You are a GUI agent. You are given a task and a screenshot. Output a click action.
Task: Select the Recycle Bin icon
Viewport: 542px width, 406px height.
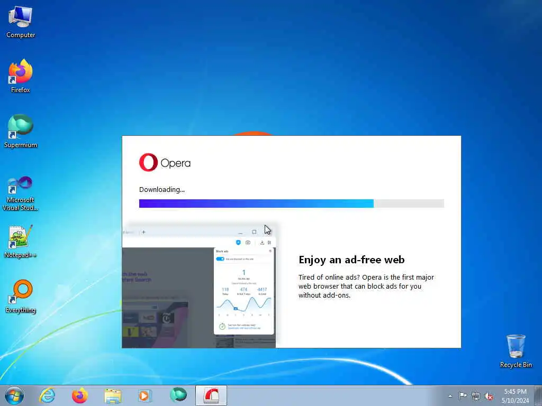(x=516, y=351)
